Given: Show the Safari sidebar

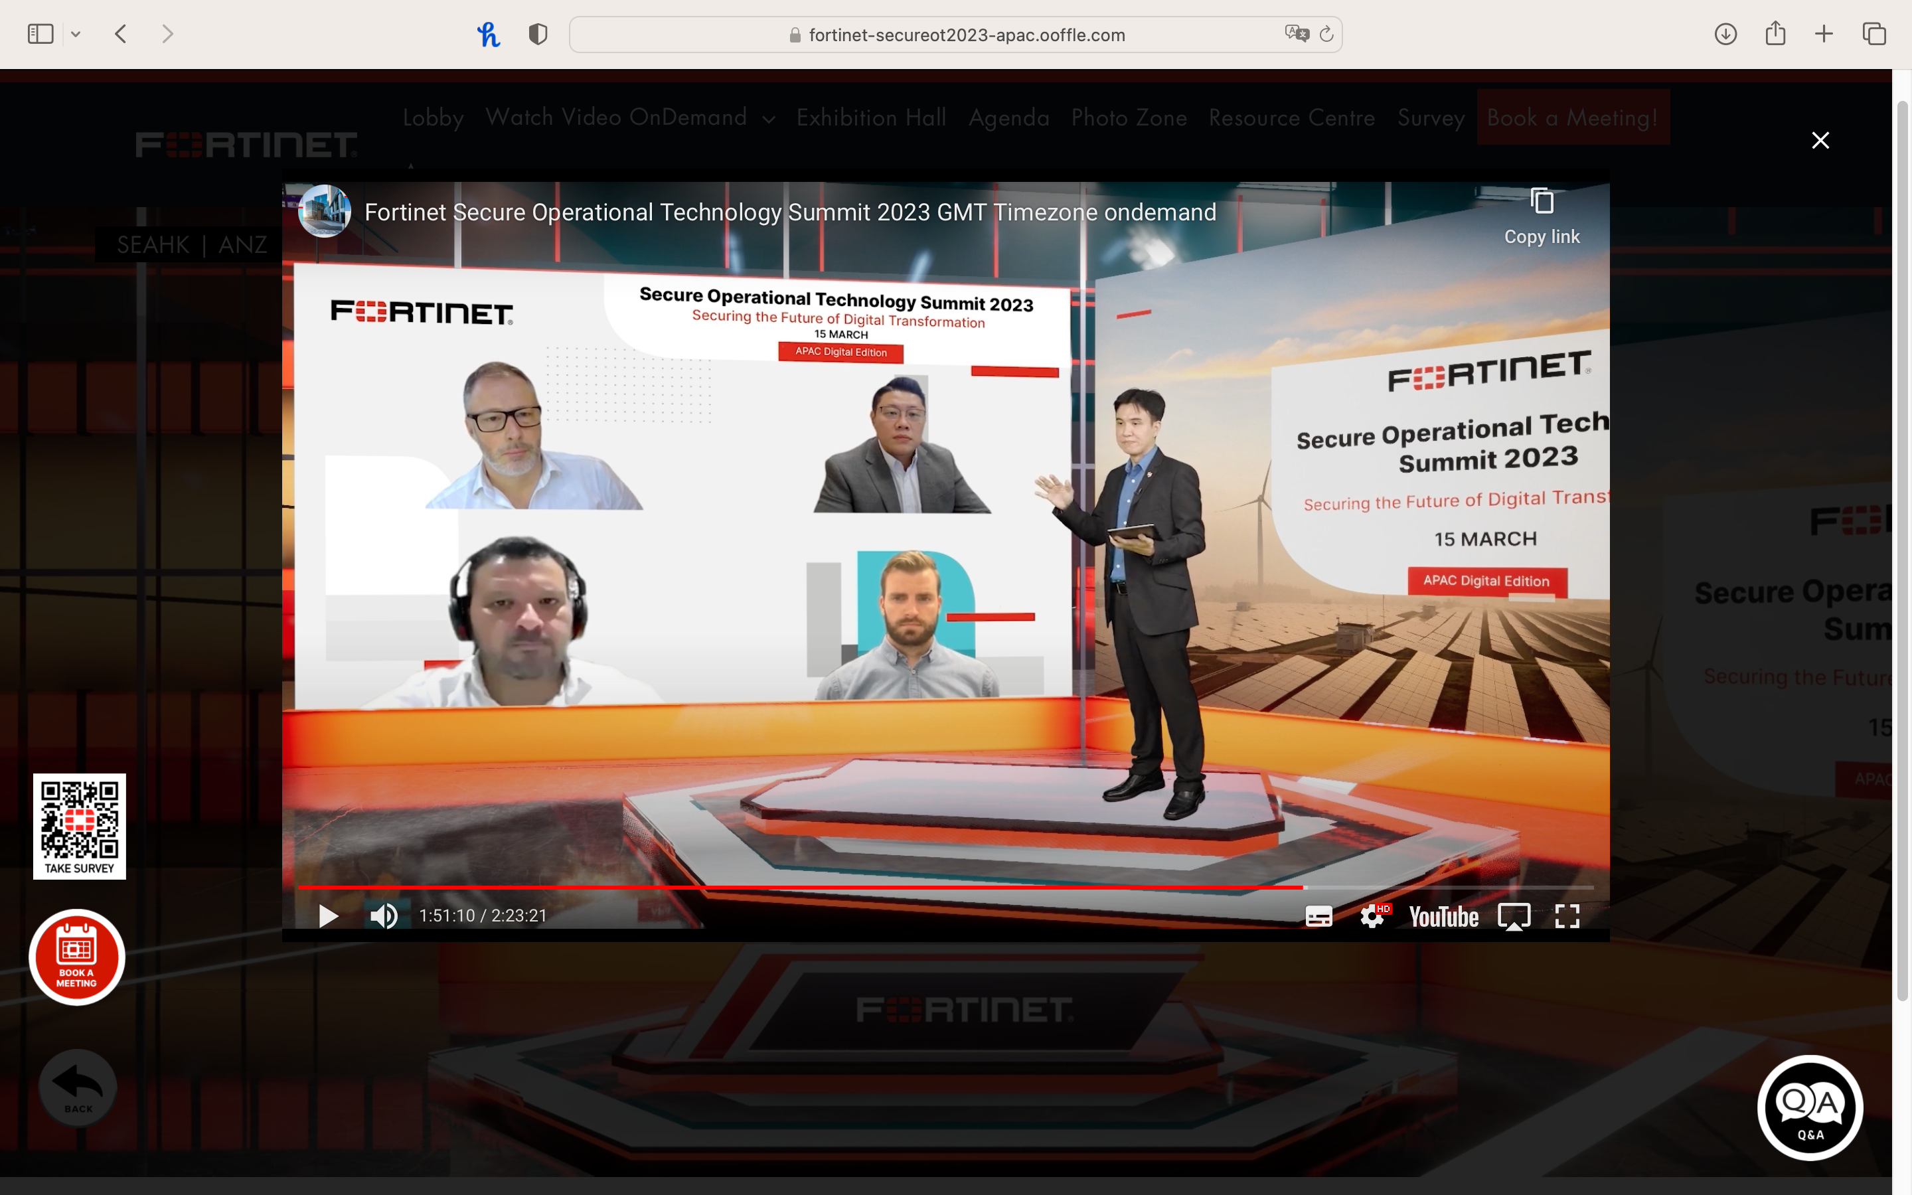Looking at the screenshot, I should [x=40, y=34].
